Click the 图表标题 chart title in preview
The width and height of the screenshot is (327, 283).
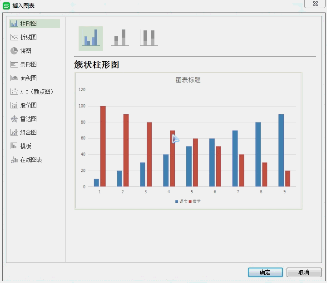pos(188,80)
